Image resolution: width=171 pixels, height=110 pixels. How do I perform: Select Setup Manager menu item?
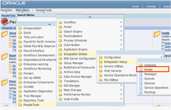74,63
